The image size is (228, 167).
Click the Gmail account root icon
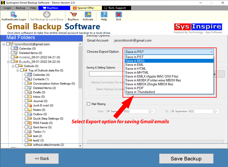pos(12,44)
